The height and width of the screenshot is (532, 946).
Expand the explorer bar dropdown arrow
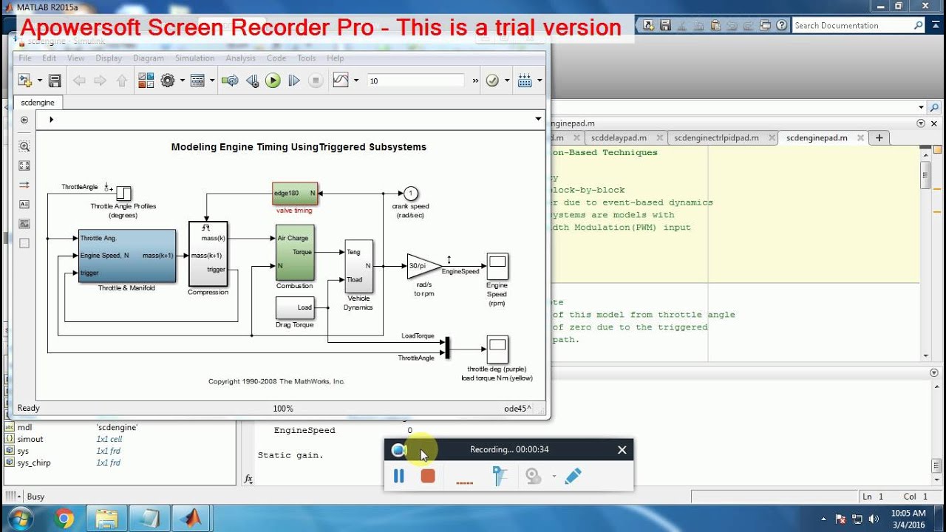coord(538,119)
